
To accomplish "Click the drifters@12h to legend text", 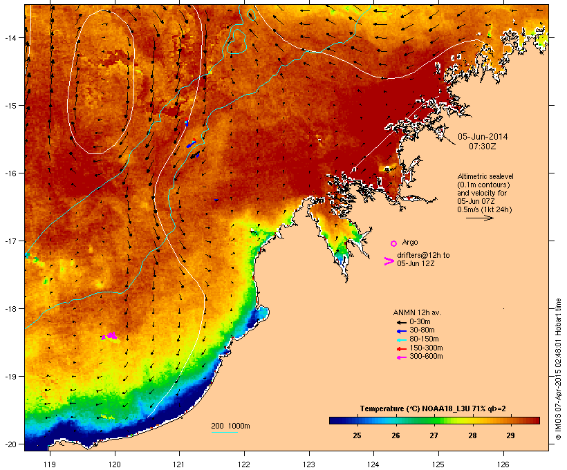I will [x=423, y=255].
